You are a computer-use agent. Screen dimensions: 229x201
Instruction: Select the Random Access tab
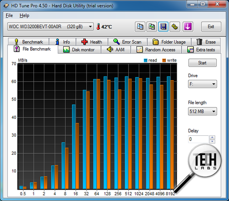156,50
